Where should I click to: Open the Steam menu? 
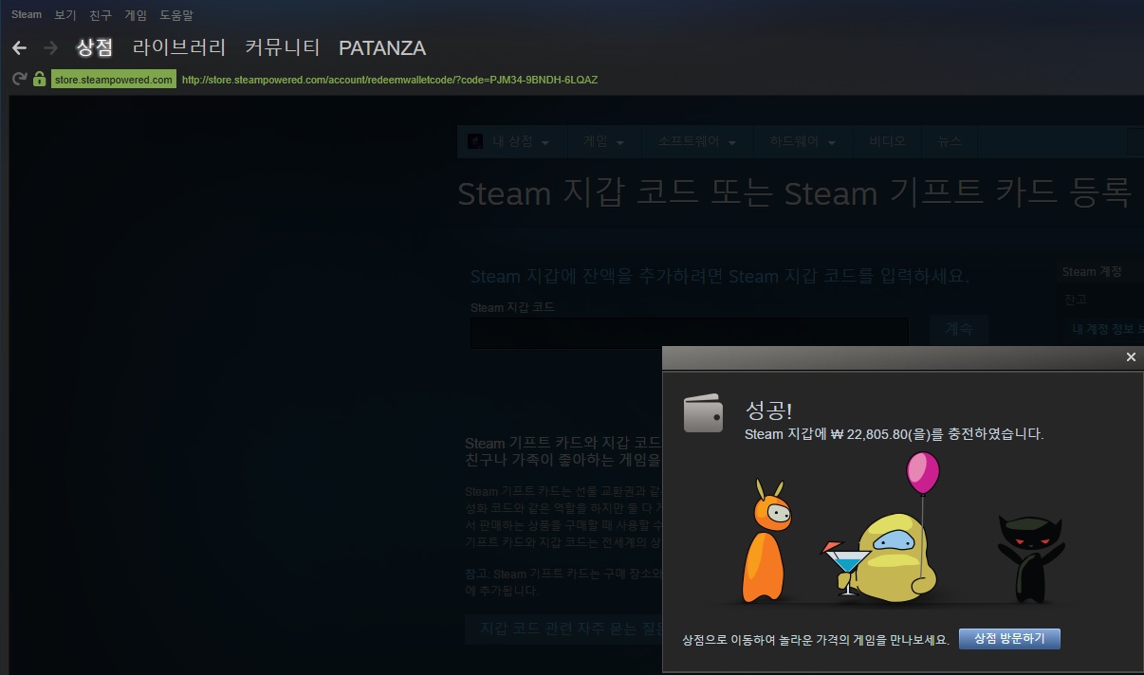pos(27,15)
